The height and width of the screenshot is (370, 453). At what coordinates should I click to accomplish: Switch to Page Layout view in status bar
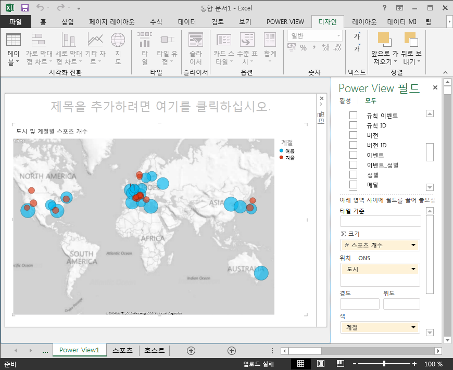click(320, 364)
